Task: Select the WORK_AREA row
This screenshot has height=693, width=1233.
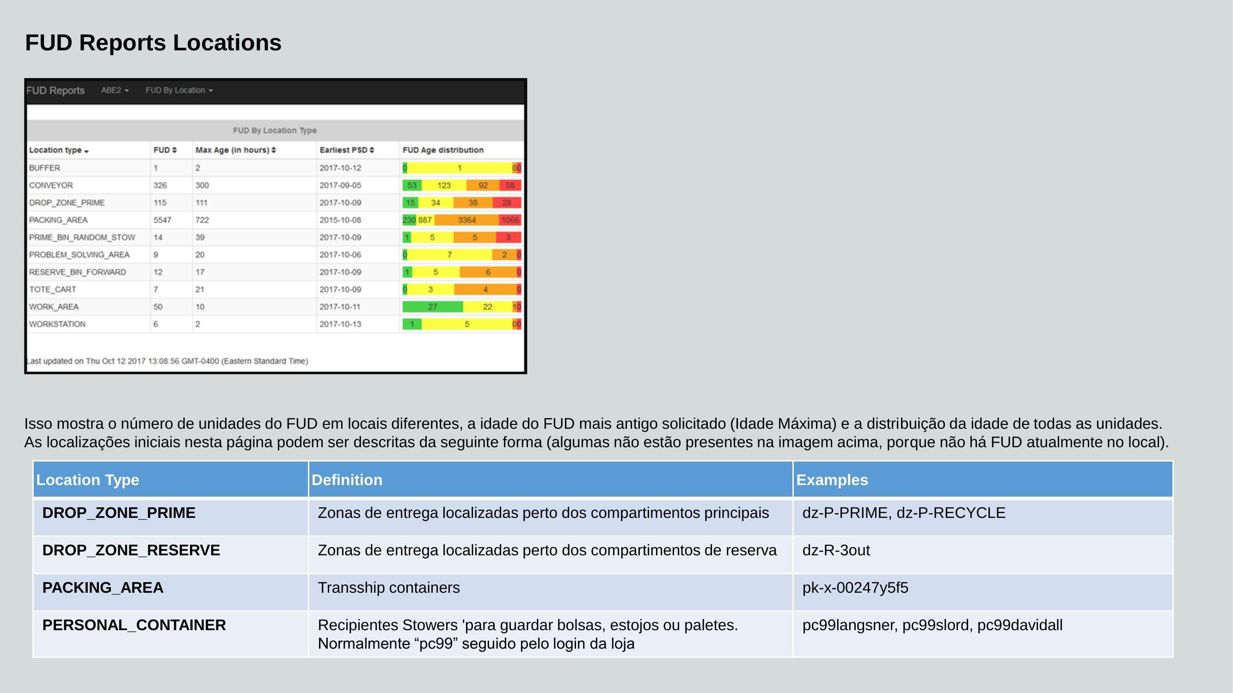Action: click(x=275, y=307)
